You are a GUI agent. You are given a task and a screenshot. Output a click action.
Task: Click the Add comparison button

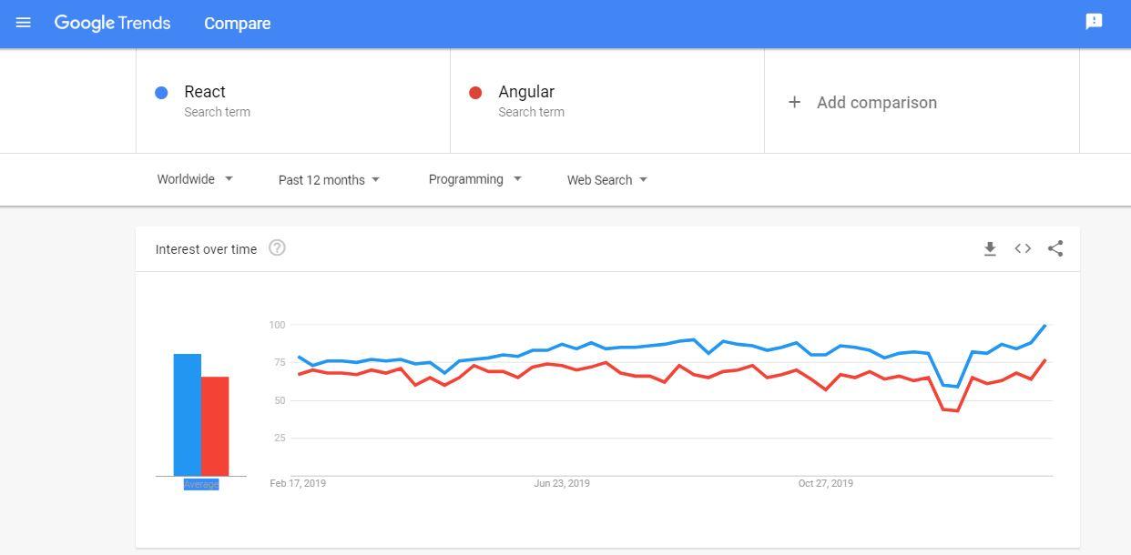coord(876,102)
